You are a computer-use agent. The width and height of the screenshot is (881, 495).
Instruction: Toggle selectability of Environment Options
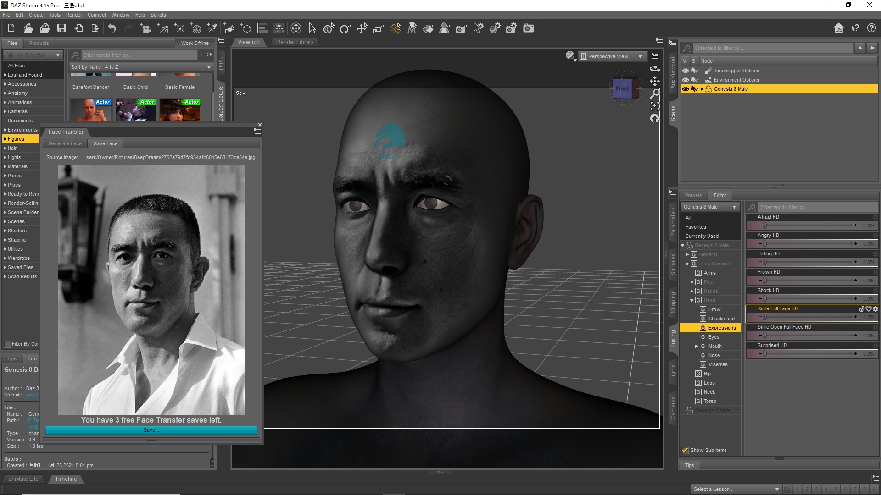695,80
